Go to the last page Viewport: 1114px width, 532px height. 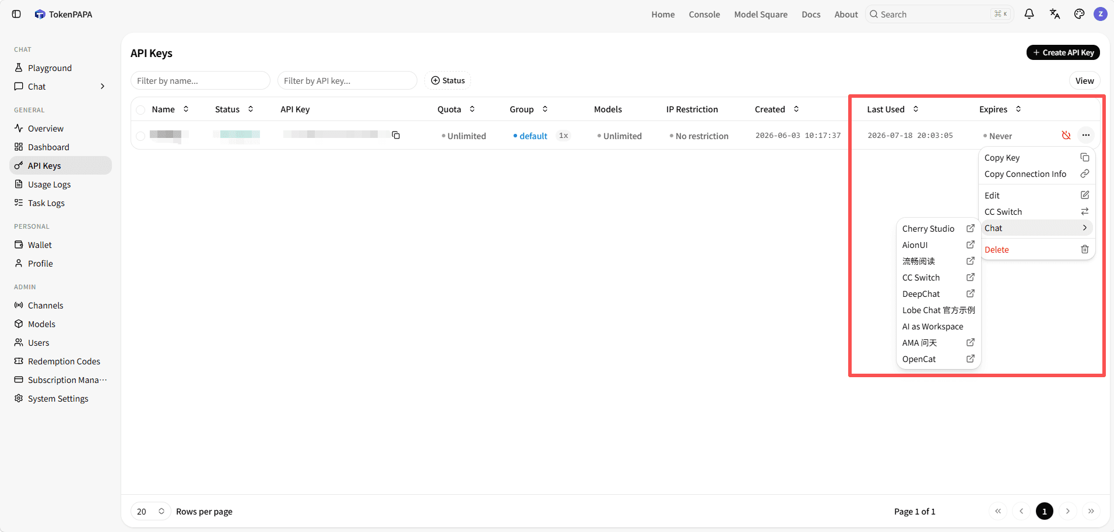pos(1091,511)
